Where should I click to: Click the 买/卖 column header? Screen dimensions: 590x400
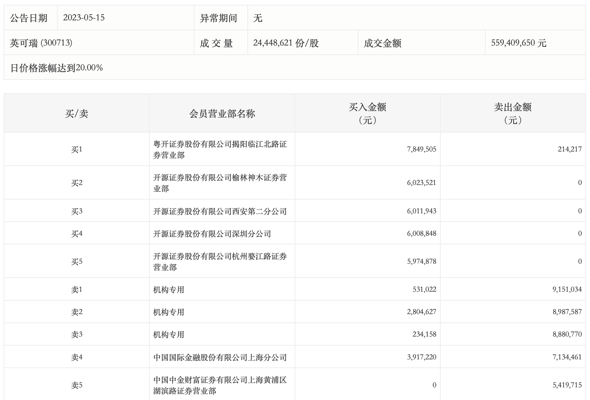pos(76,114)
